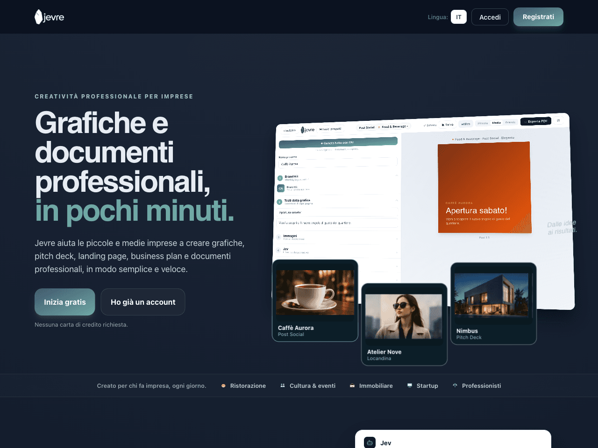Viewport: 598px width, 448px height.
Task: Click the Jev robot icon in the bottom card
Action: pyautogui.click(x=370, y=442)
